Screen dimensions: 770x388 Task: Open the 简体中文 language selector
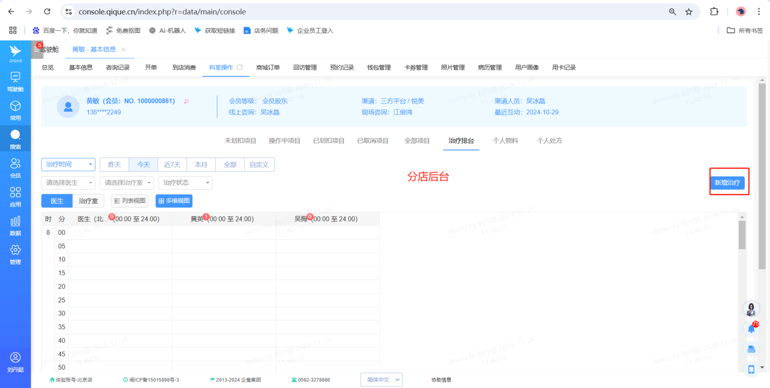[x=381, y=380]
